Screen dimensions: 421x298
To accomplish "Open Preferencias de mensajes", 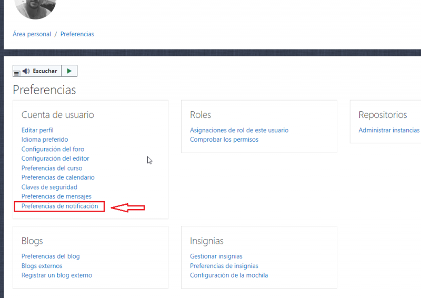I will coord(56,196).
